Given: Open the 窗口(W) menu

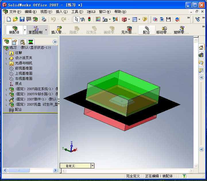Looking at the screenshot, I should point(105,12).
